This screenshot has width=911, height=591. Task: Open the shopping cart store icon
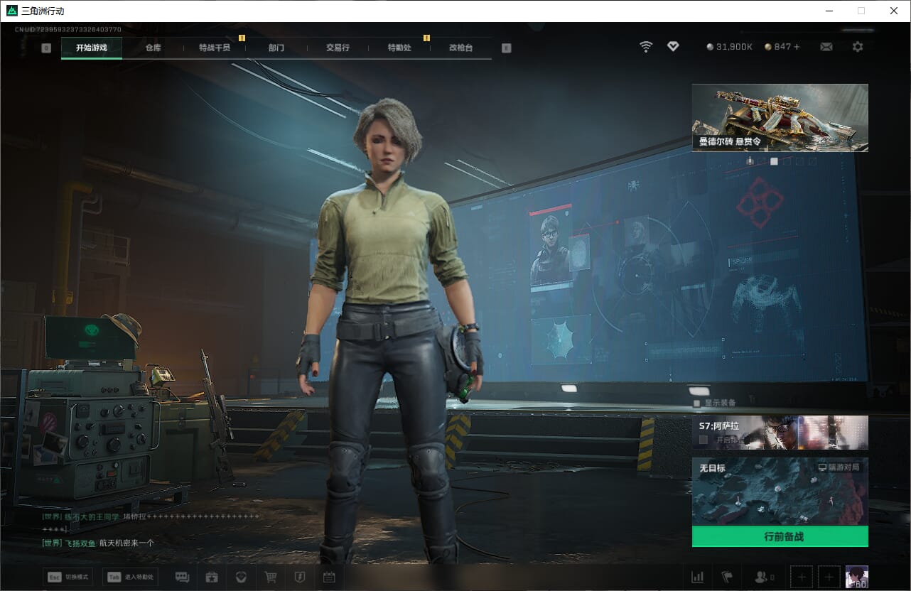(270, 577)
